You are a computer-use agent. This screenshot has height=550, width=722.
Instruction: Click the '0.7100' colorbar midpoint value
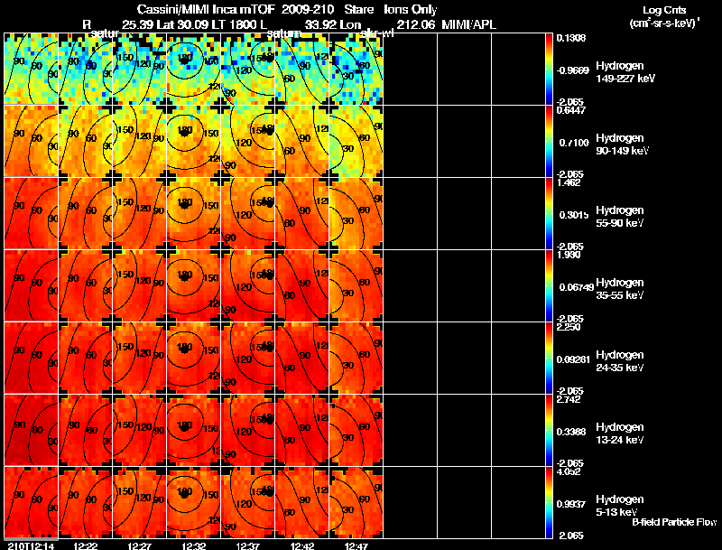coord(574,143)
